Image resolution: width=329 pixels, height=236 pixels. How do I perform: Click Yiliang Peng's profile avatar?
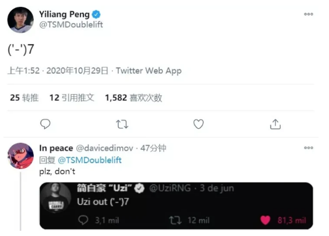(x=21, y=20)
